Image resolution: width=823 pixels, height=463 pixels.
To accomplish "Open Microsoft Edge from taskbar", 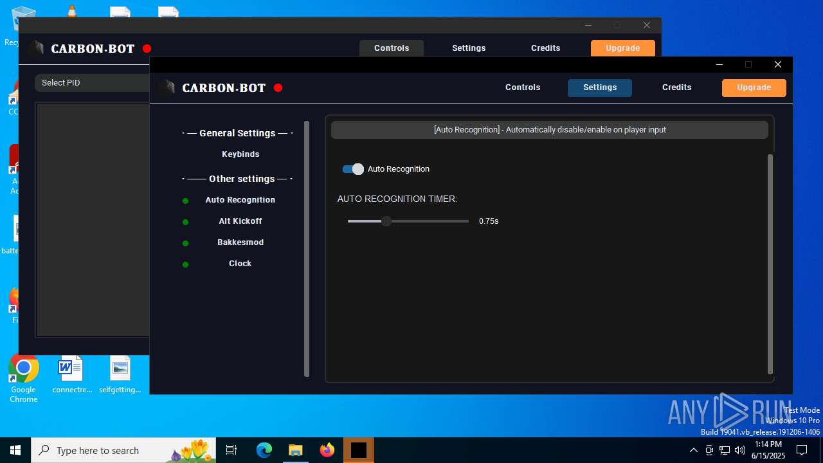I will coord(264,450).
